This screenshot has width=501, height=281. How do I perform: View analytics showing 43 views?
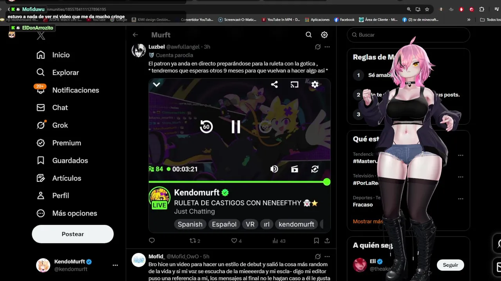click(x=279, y=241)
